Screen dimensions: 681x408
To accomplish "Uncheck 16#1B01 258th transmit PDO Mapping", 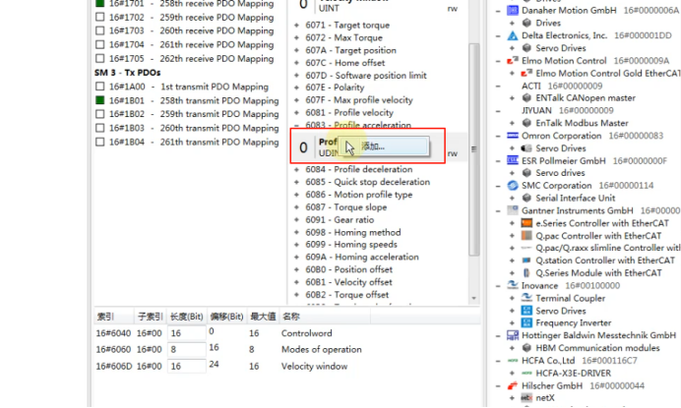I will coord(100,100).
